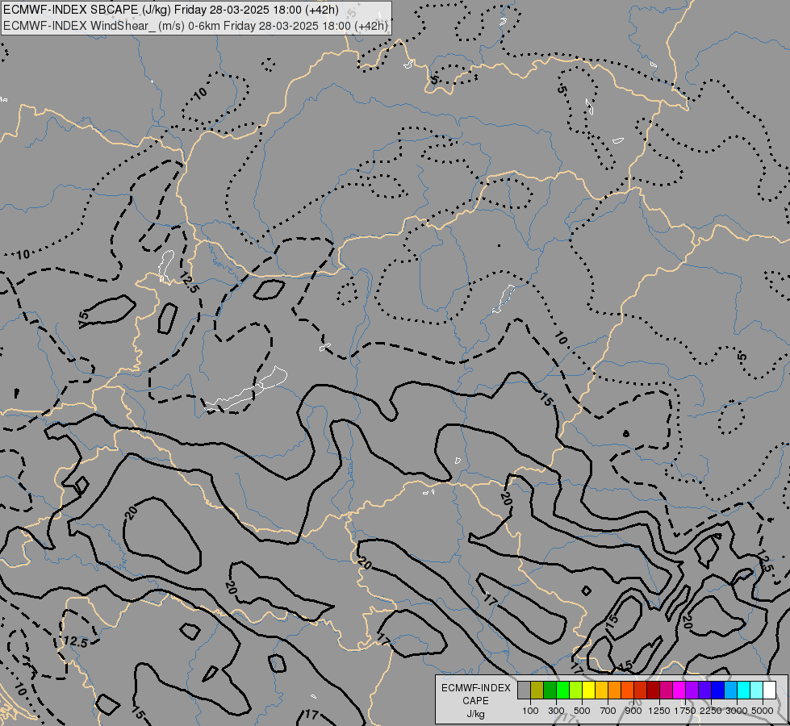The width and height of the screenshot is (790, 726).
Task: Click the 'J/kg' unit label in the legend
Action: (475, 714)
